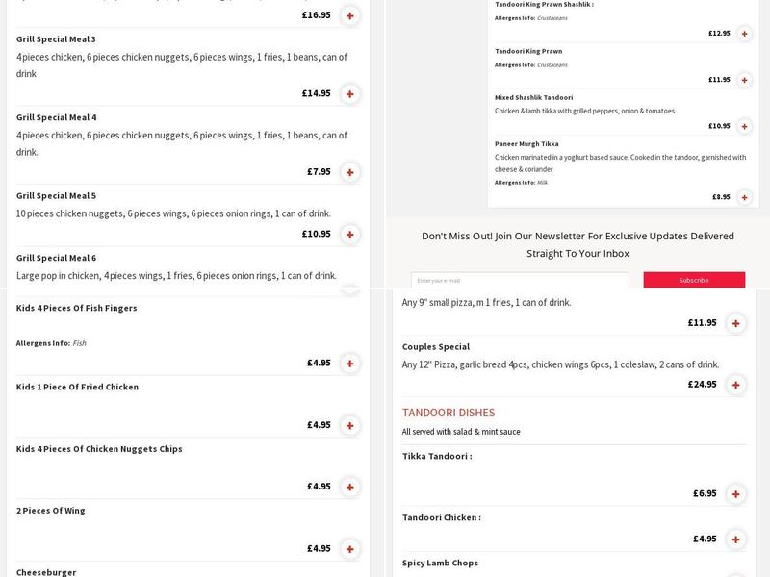Image resolution: width=770 pixels, height=577 pixels.
Task: Add Grill Special Meal 3 to the order
Action: (x=348, y=95)
